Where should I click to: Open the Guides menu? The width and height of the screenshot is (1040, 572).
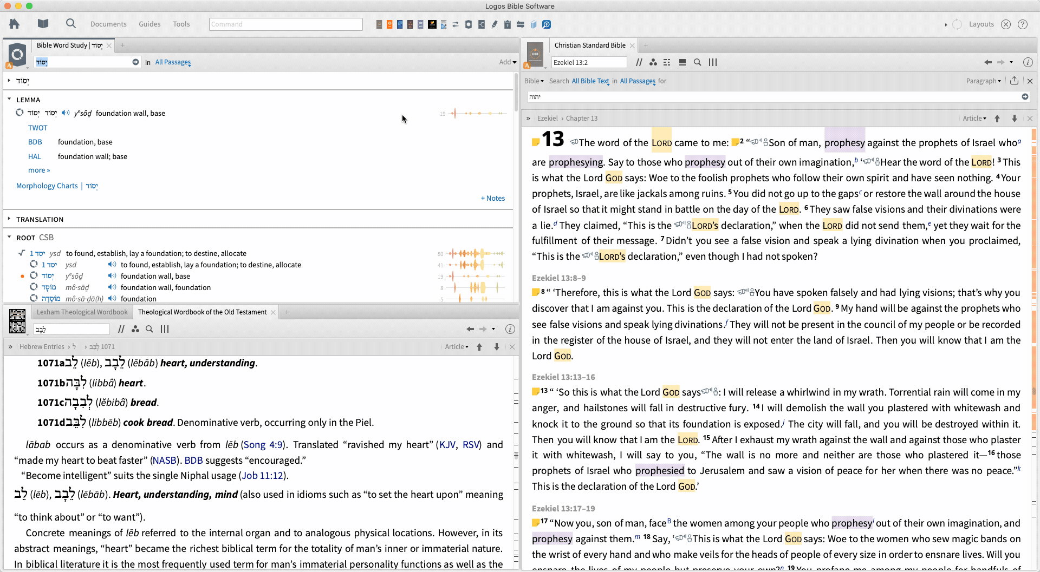pos(149,24)
